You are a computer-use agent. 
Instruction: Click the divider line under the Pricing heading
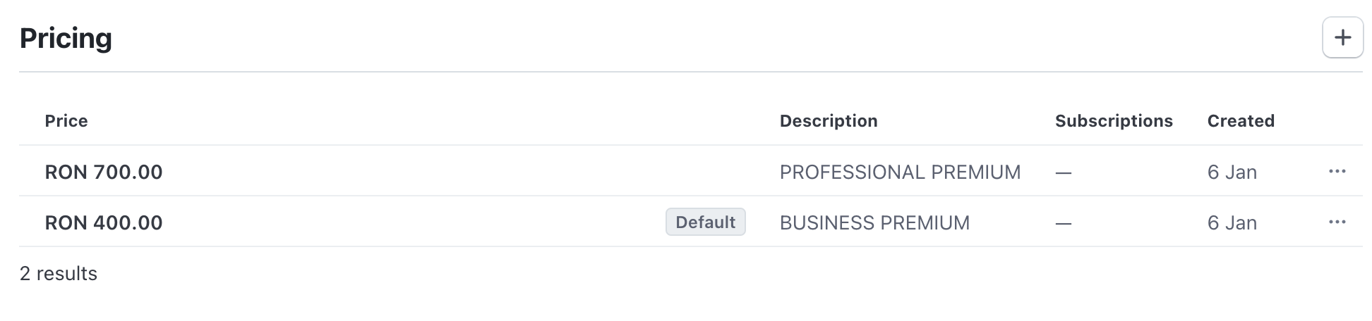(690, 72)
